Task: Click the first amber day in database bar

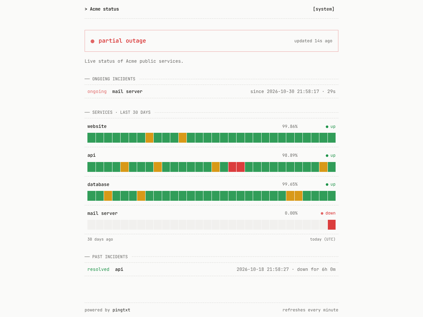Action: tap(108, 196)
